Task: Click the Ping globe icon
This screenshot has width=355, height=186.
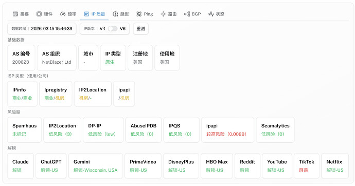Action: (139, 14)
